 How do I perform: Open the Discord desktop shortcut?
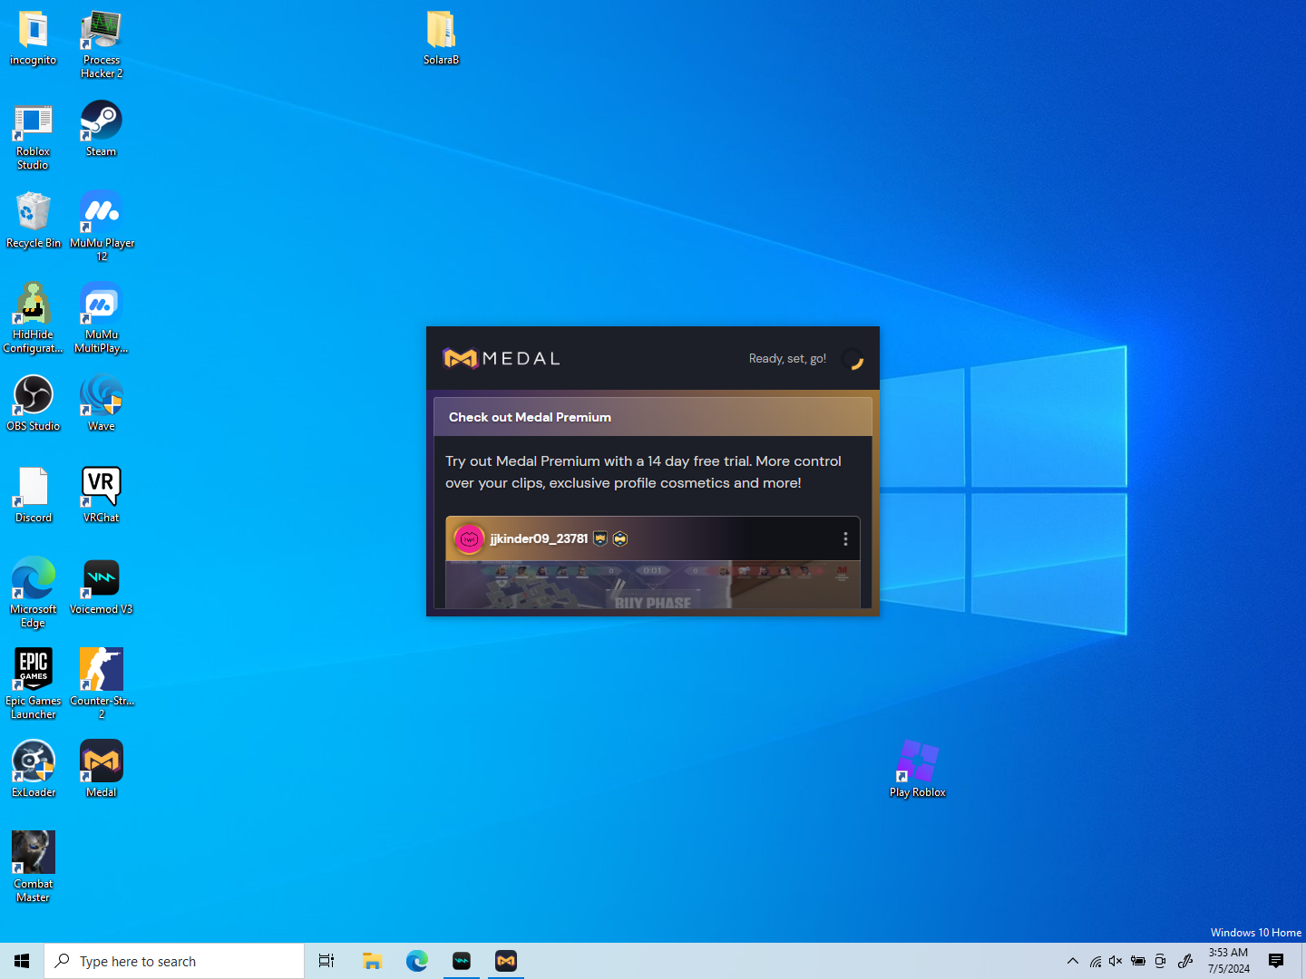coord(34,495)
